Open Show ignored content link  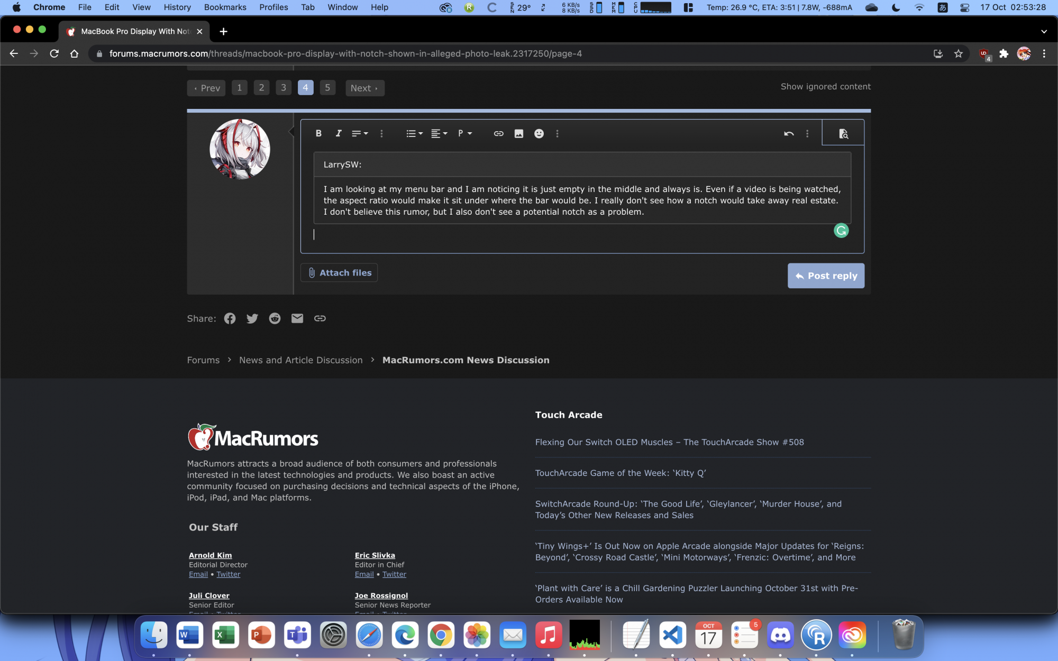pos(825,86)
